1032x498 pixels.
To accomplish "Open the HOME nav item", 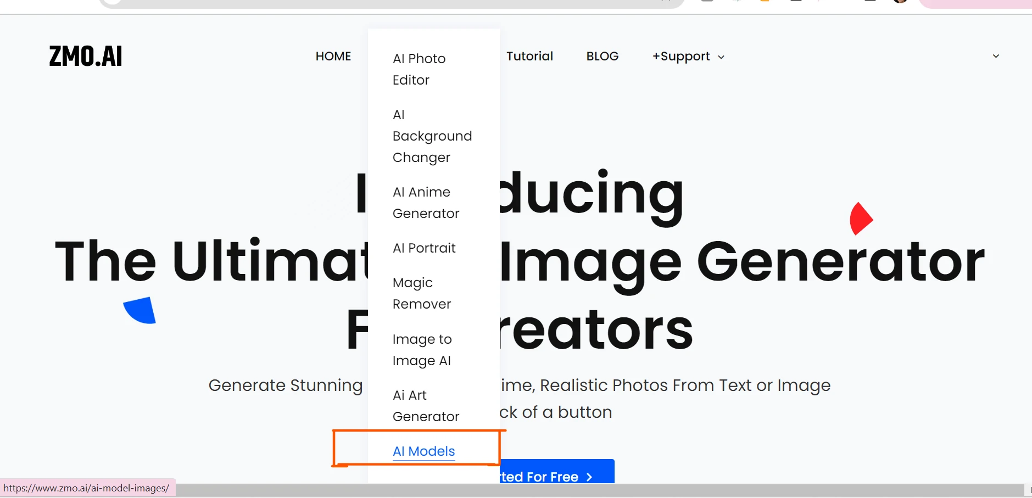I will click(x=333, y=56).
